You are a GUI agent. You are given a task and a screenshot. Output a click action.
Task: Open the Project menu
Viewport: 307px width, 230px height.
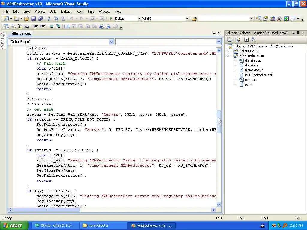(40, 11)
